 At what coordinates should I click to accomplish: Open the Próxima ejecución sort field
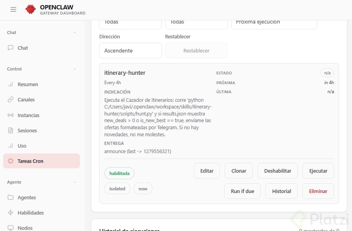pyautogui.click(x=274, y=22)
